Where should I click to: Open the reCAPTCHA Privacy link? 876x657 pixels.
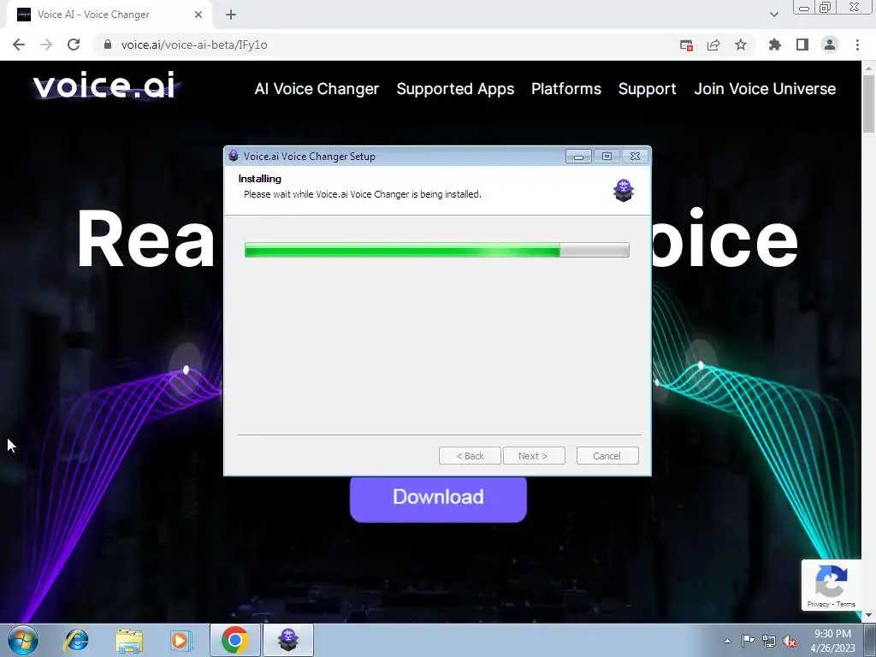pyautogui.click(x=818, y=604)
